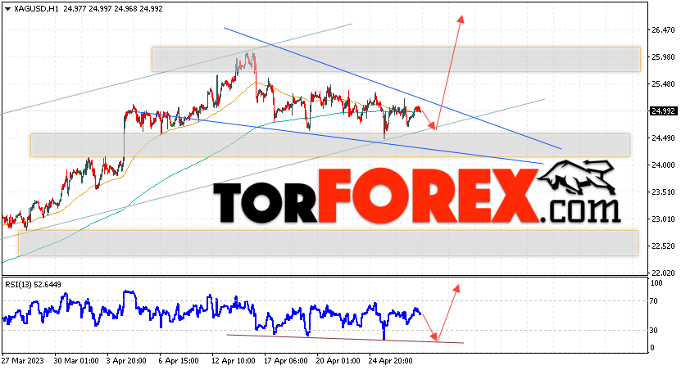This screenshot has height=370, width=681.
Task: Select the XAGUSD,H1 symbol title text
Action: tap(37, 9)
